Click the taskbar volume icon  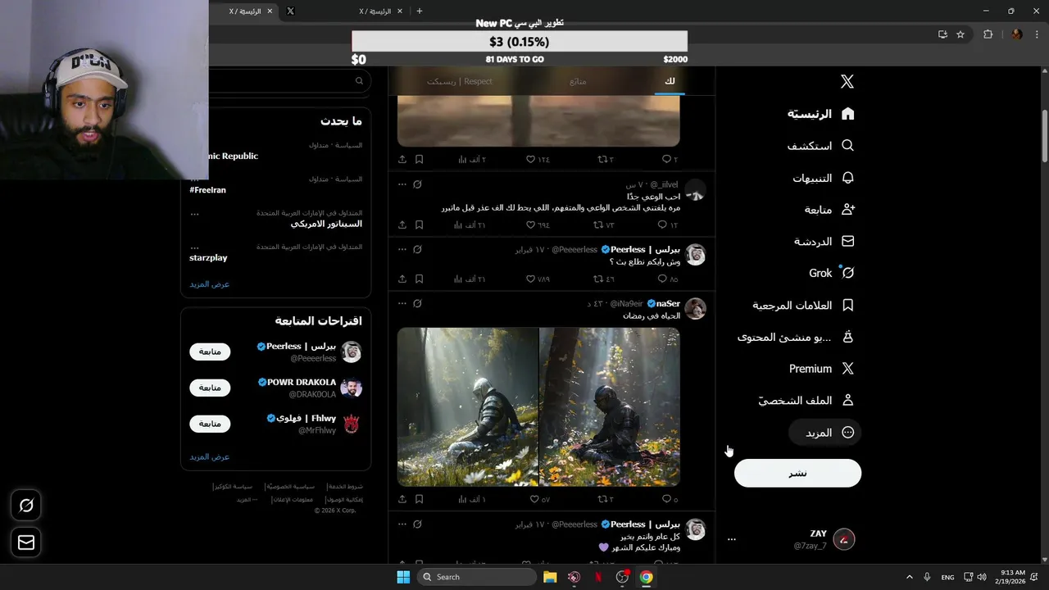pos(982,577)
